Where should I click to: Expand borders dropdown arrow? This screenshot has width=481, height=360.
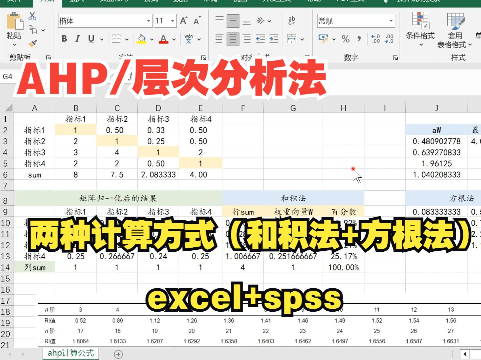click(x=127, y=39)
